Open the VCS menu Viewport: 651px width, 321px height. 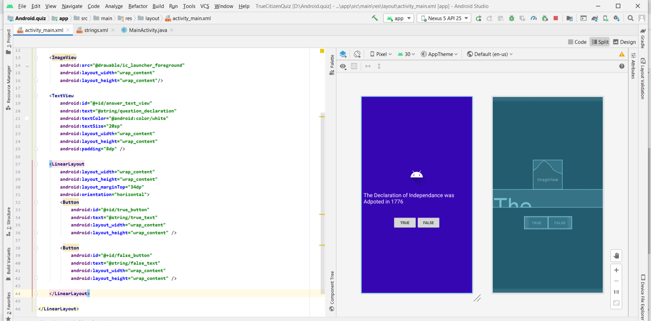(204, 6)
